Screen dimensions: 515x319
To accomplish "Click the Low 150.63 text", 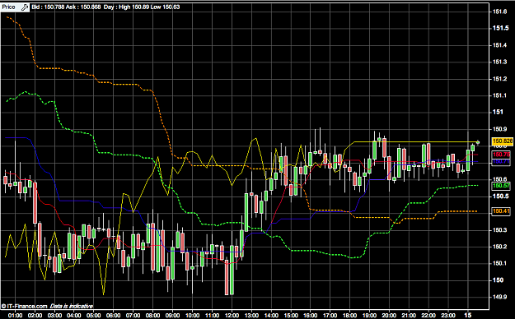I will [x=166, y=7].
